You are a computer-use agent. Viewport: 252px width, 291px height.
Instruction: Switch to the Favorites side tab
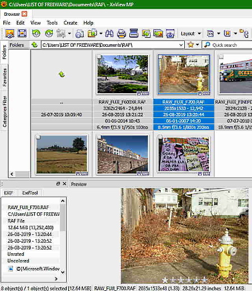tap(4, 78)
